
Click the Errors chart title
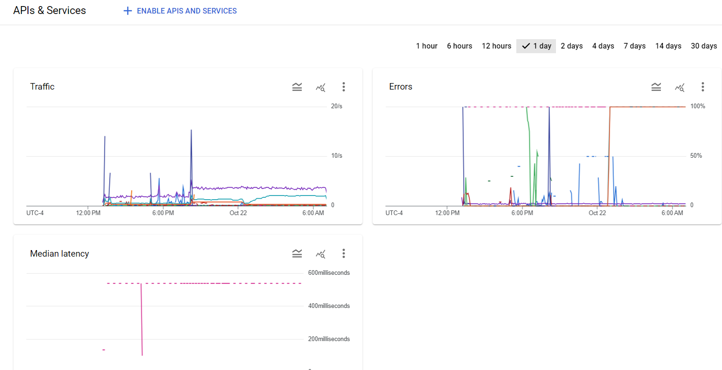point(401,86)
